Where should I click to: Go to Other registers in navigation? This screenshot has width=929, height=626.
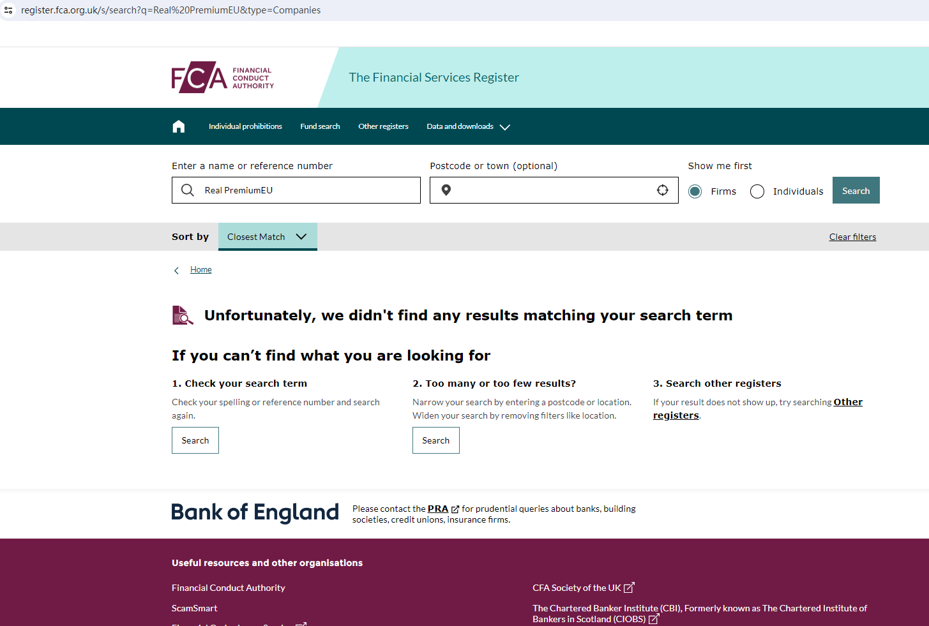tap(383, 126)
